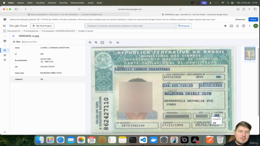The image size is (260, 146).
Task: Click highlighted BALBUENA DRIELI OLTE box
Action: click(x=188, y=94)
